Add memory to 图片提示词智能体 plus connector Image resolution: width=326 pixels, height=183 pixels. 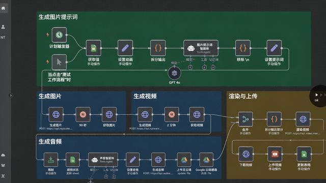pos(213,67)
